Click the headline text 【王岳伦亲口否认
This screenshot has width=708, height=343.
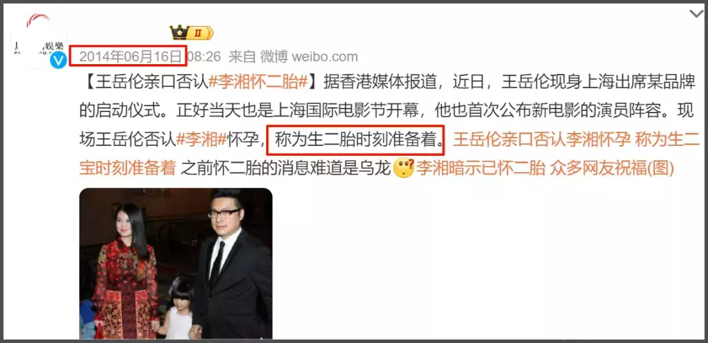[145, 83]
